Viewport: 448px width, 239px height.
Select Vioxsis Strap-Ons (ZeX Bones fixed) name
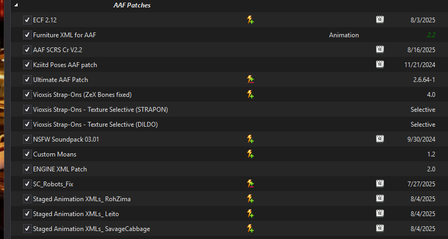(x=82, y=94)
